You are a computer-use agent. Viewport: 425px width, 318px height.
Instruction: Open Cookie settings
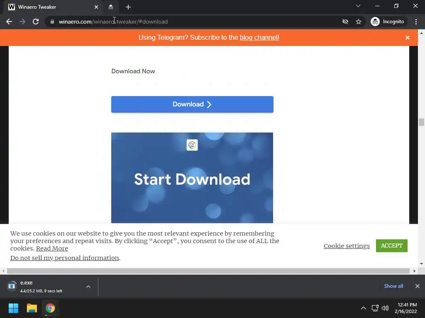[347, 246]
